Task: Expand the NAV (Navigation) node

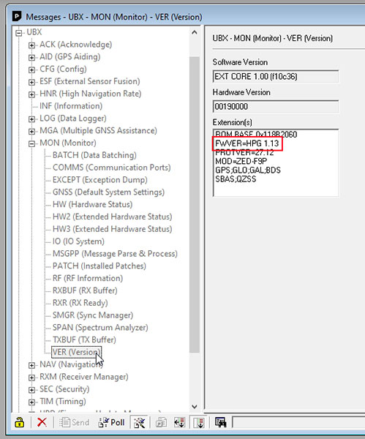Action: tap(31, 365)
